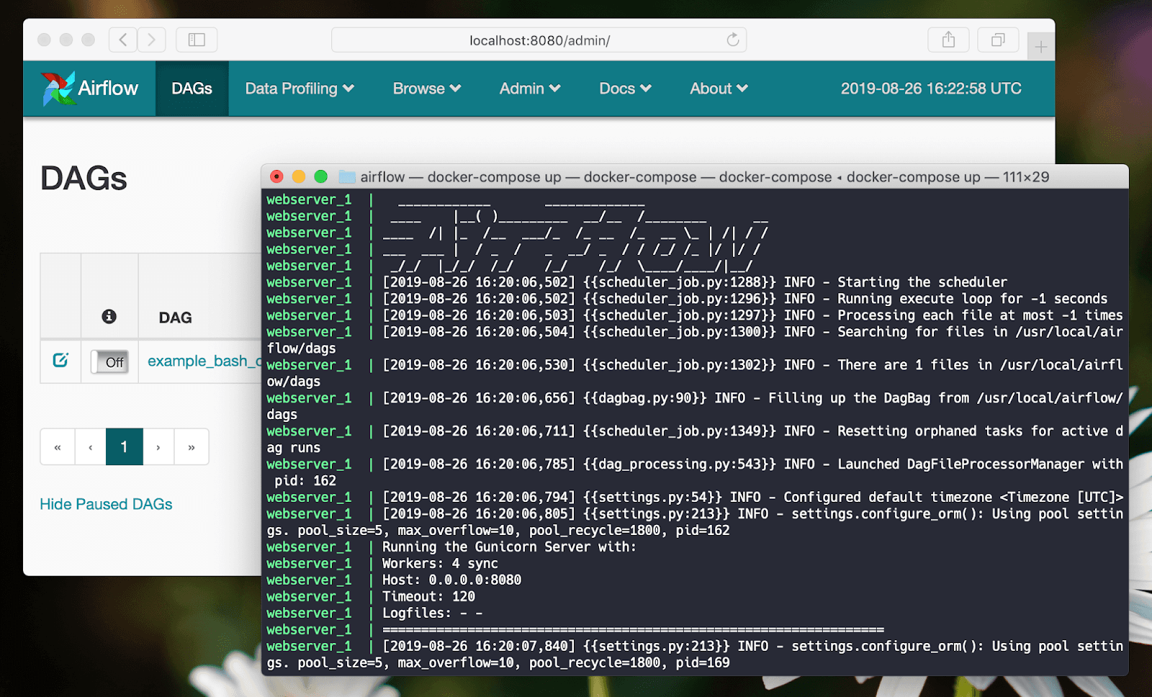Select the edit pencil icon beside example_bash DAG
The width and height of the screenshot is (1152, 697).
[61, 361]
